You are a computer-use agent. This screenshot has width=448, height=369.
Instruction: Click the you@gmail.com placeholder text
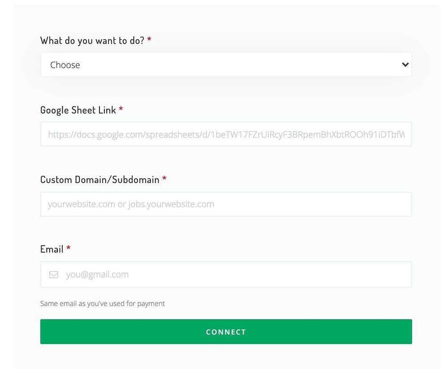97,275
